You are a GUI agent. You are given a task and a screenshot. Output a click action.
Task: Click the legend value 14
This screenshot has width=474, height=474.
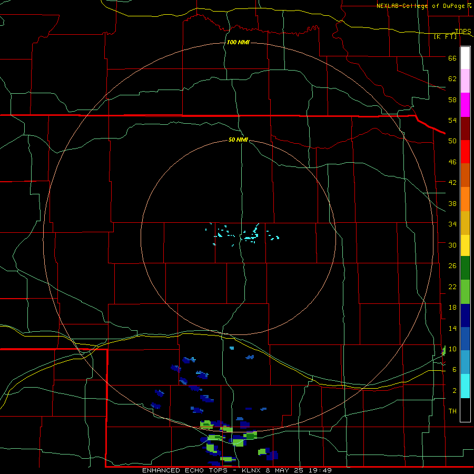pyautogui.click(x=452, y=328)
